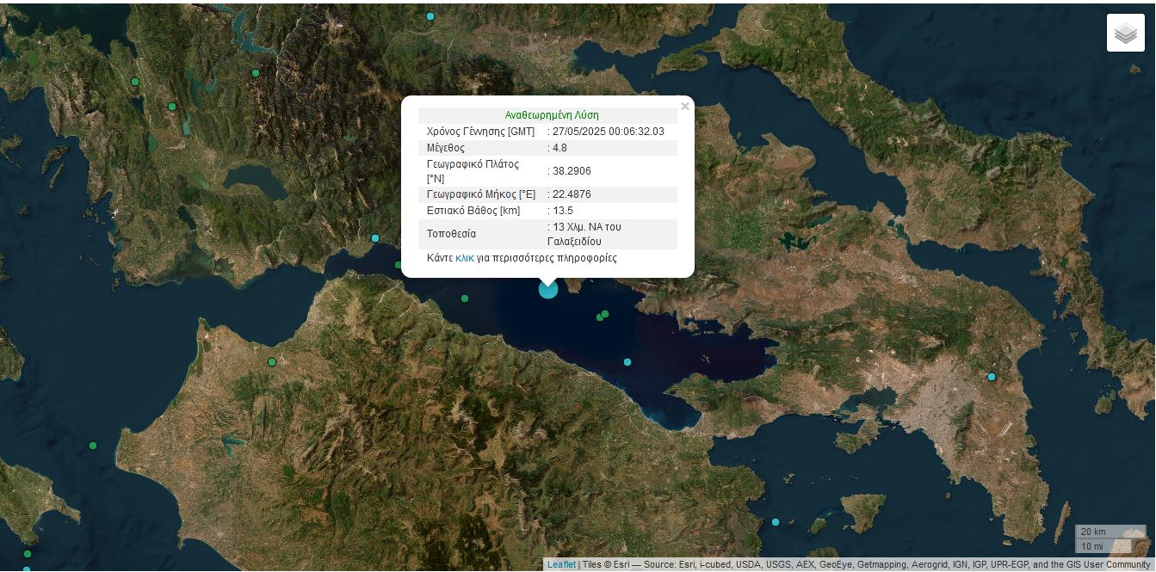Click the popup title "Αναθεωρημένη Λύση"
Image resolution: width=1156 pixels, height=572 pixels.
coord(551,115)
